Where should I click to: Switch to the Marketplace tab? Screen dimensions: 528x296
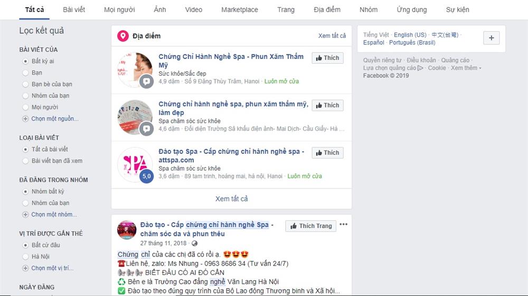point(239,9)
